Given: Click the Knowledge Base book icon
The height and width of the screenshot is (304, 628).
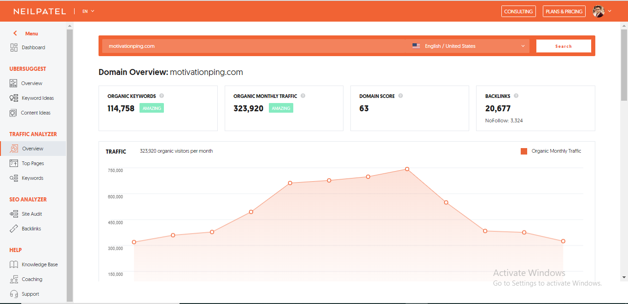Looking at the screenshot, I should [14, 264].
